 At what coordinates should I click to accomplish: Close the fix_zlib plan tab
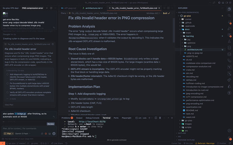coord(159,8)
